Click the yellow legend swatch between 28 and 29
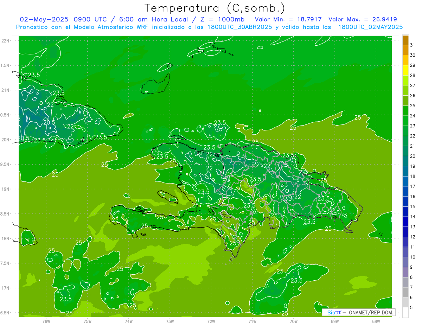The image size is (422, 326). point(405,70)
